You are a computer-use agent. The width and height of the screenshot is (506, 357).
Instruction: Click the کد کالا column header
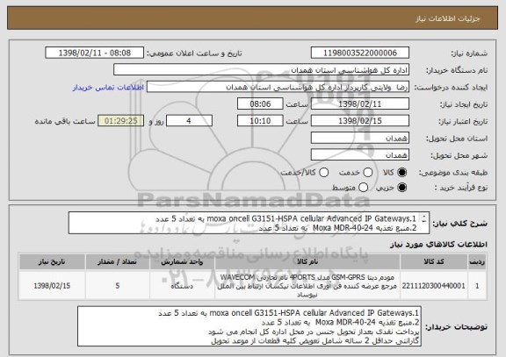click(434, 262)
